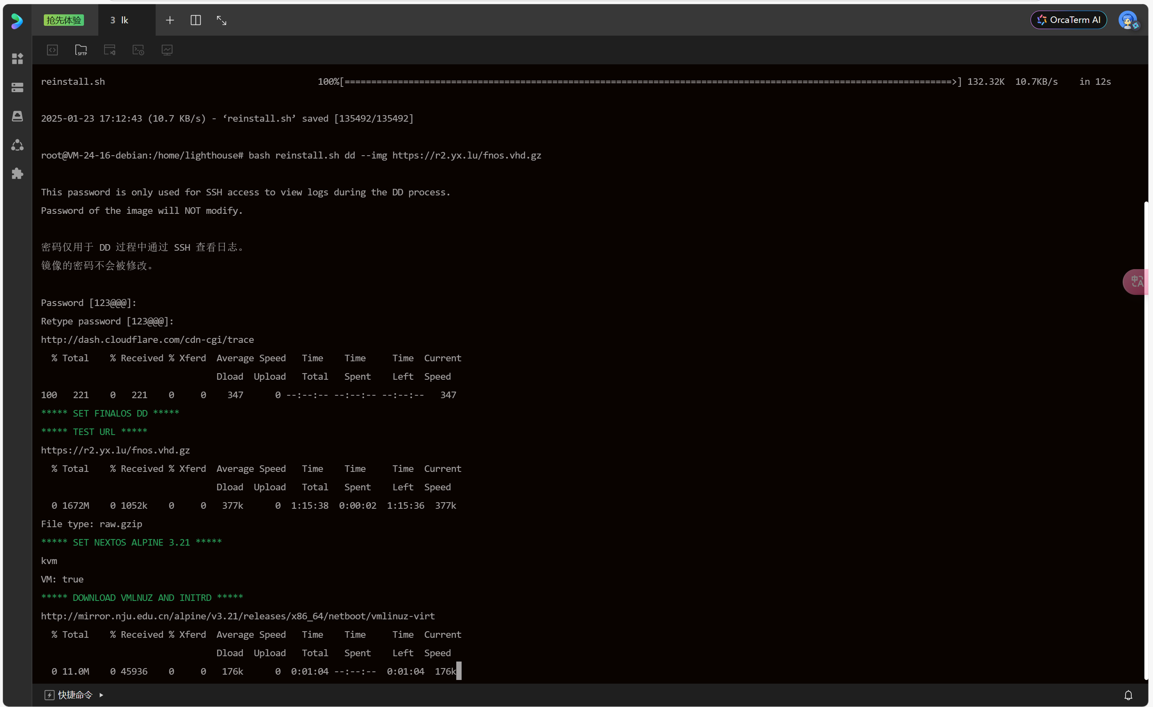
Task: Open the cloud disk sidebar icon
Action: [x=17, y=116]
